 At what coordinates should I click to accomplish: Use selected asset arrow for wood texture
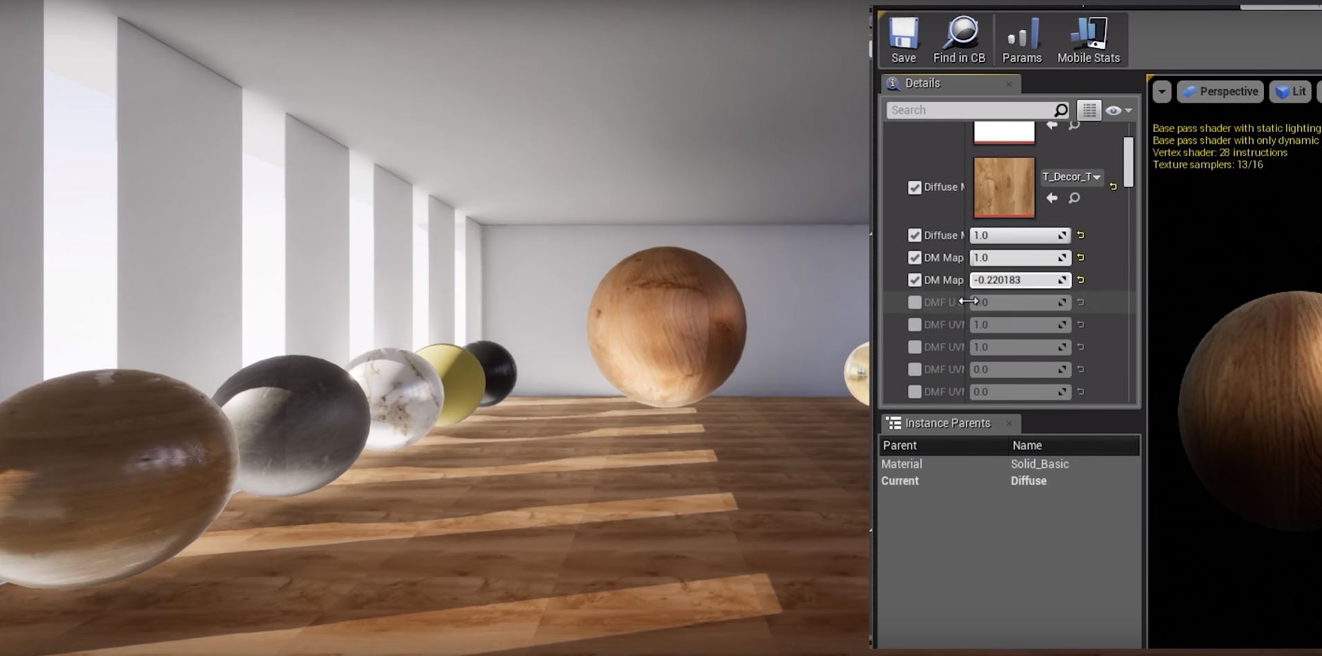(1052, 198)
